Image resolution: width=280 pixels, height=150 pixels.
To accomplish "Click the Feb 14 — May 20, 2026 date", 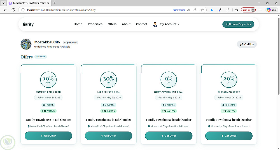I will 109,97.
